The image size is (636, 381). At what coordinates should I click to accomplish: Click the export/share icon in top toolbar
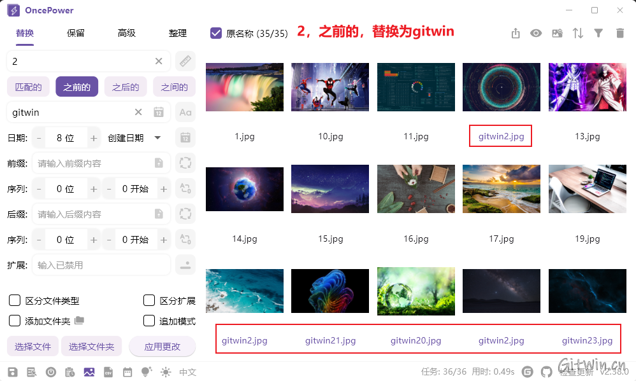[516, 33]
